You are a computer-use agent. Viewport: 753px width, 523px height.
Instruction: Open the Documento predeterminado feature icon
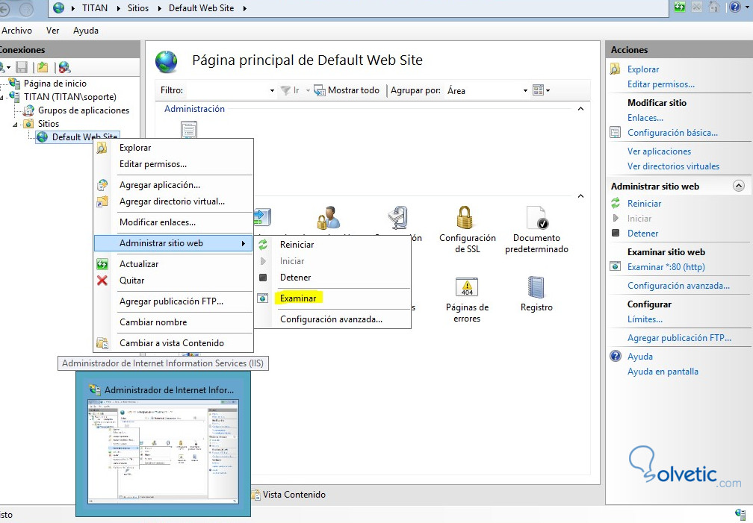point(536,219)
